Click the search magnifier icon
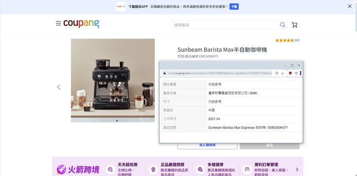 (282, 25)
